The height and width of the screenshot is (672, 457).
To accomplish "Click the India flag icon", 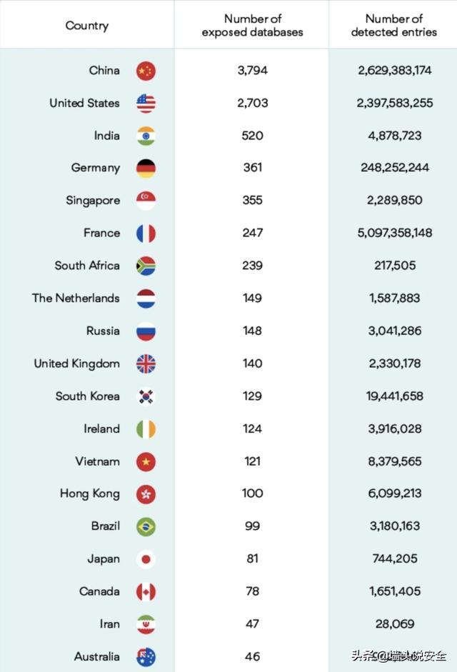I will tap(146, 136).
